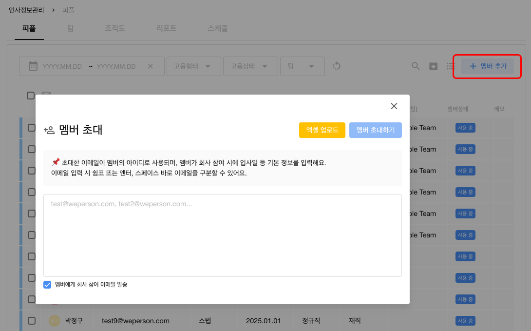This screenshot has height=331, width=531.
Task: Click the 메모 column header
Action: [x=499, y=109]
